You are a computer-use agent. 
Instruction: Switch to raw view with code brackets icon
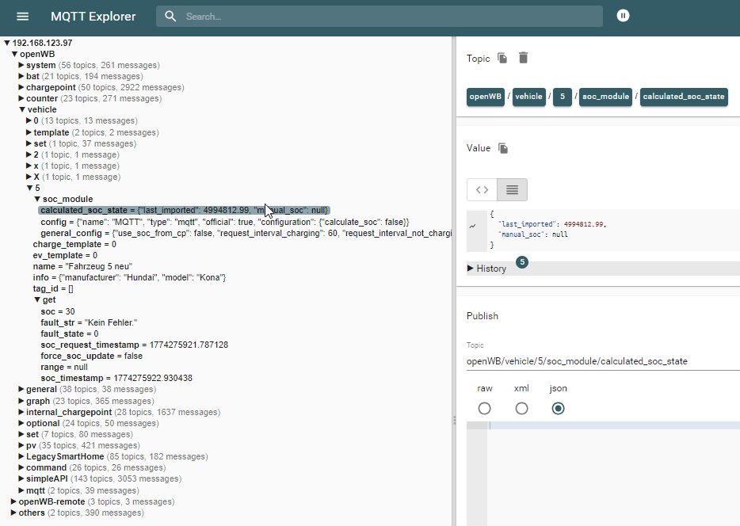coord(482,189)
